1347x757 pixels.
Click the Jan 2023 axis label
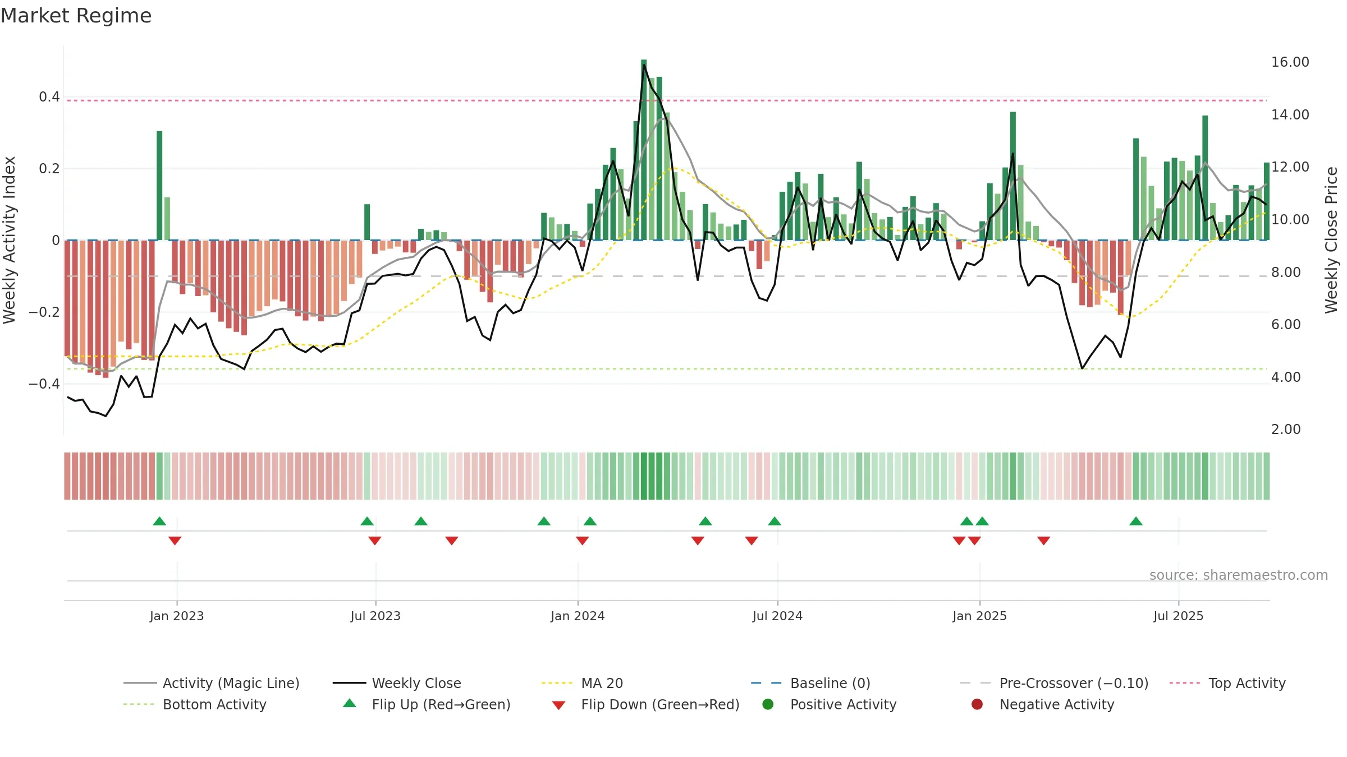click(x=177, y=616)
